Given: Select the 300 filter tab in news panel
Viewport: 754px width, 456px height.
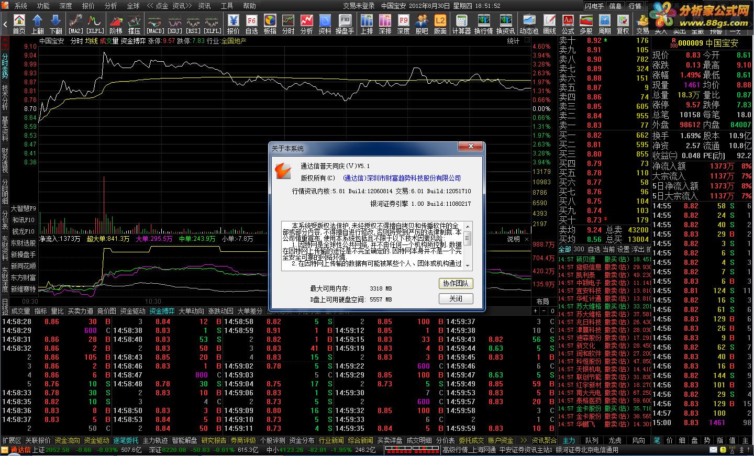Looking at the screenshot, I should pos(579,249).
